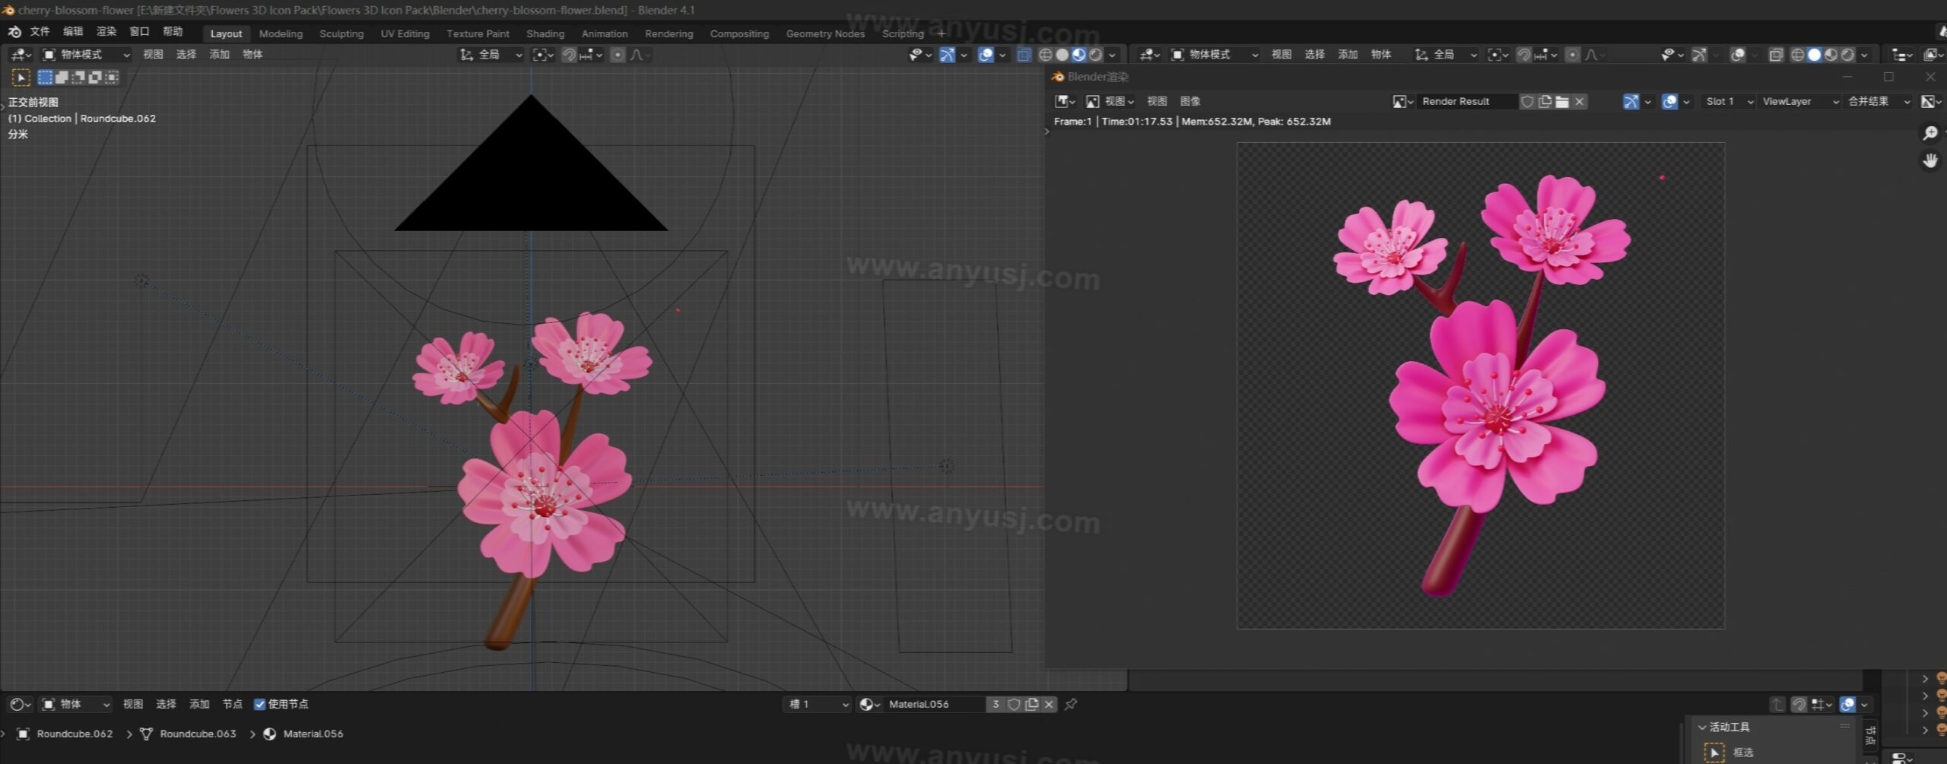1947x764 pixels.
Task: Choose 'extend selection' mode icon
Action: 62,78
